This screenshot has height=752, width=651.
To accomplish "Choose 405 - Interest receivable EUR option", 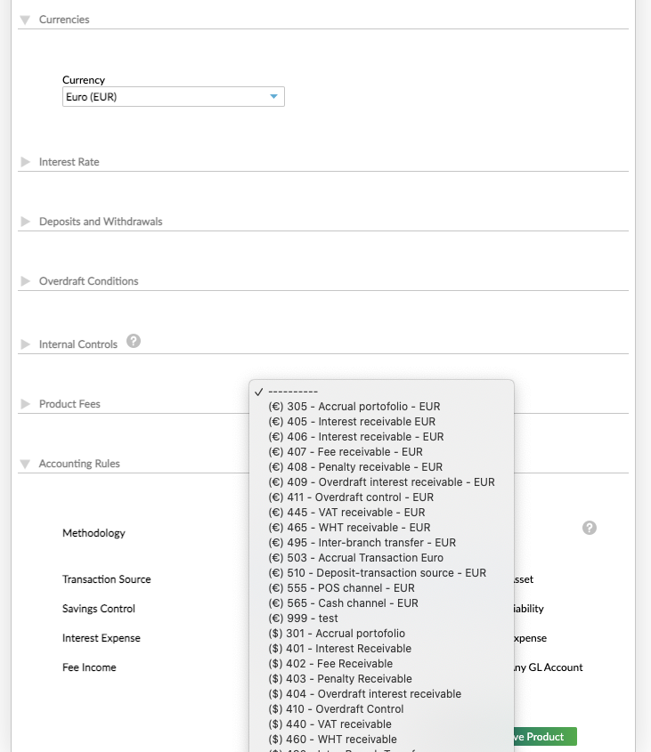I will 351,422.
